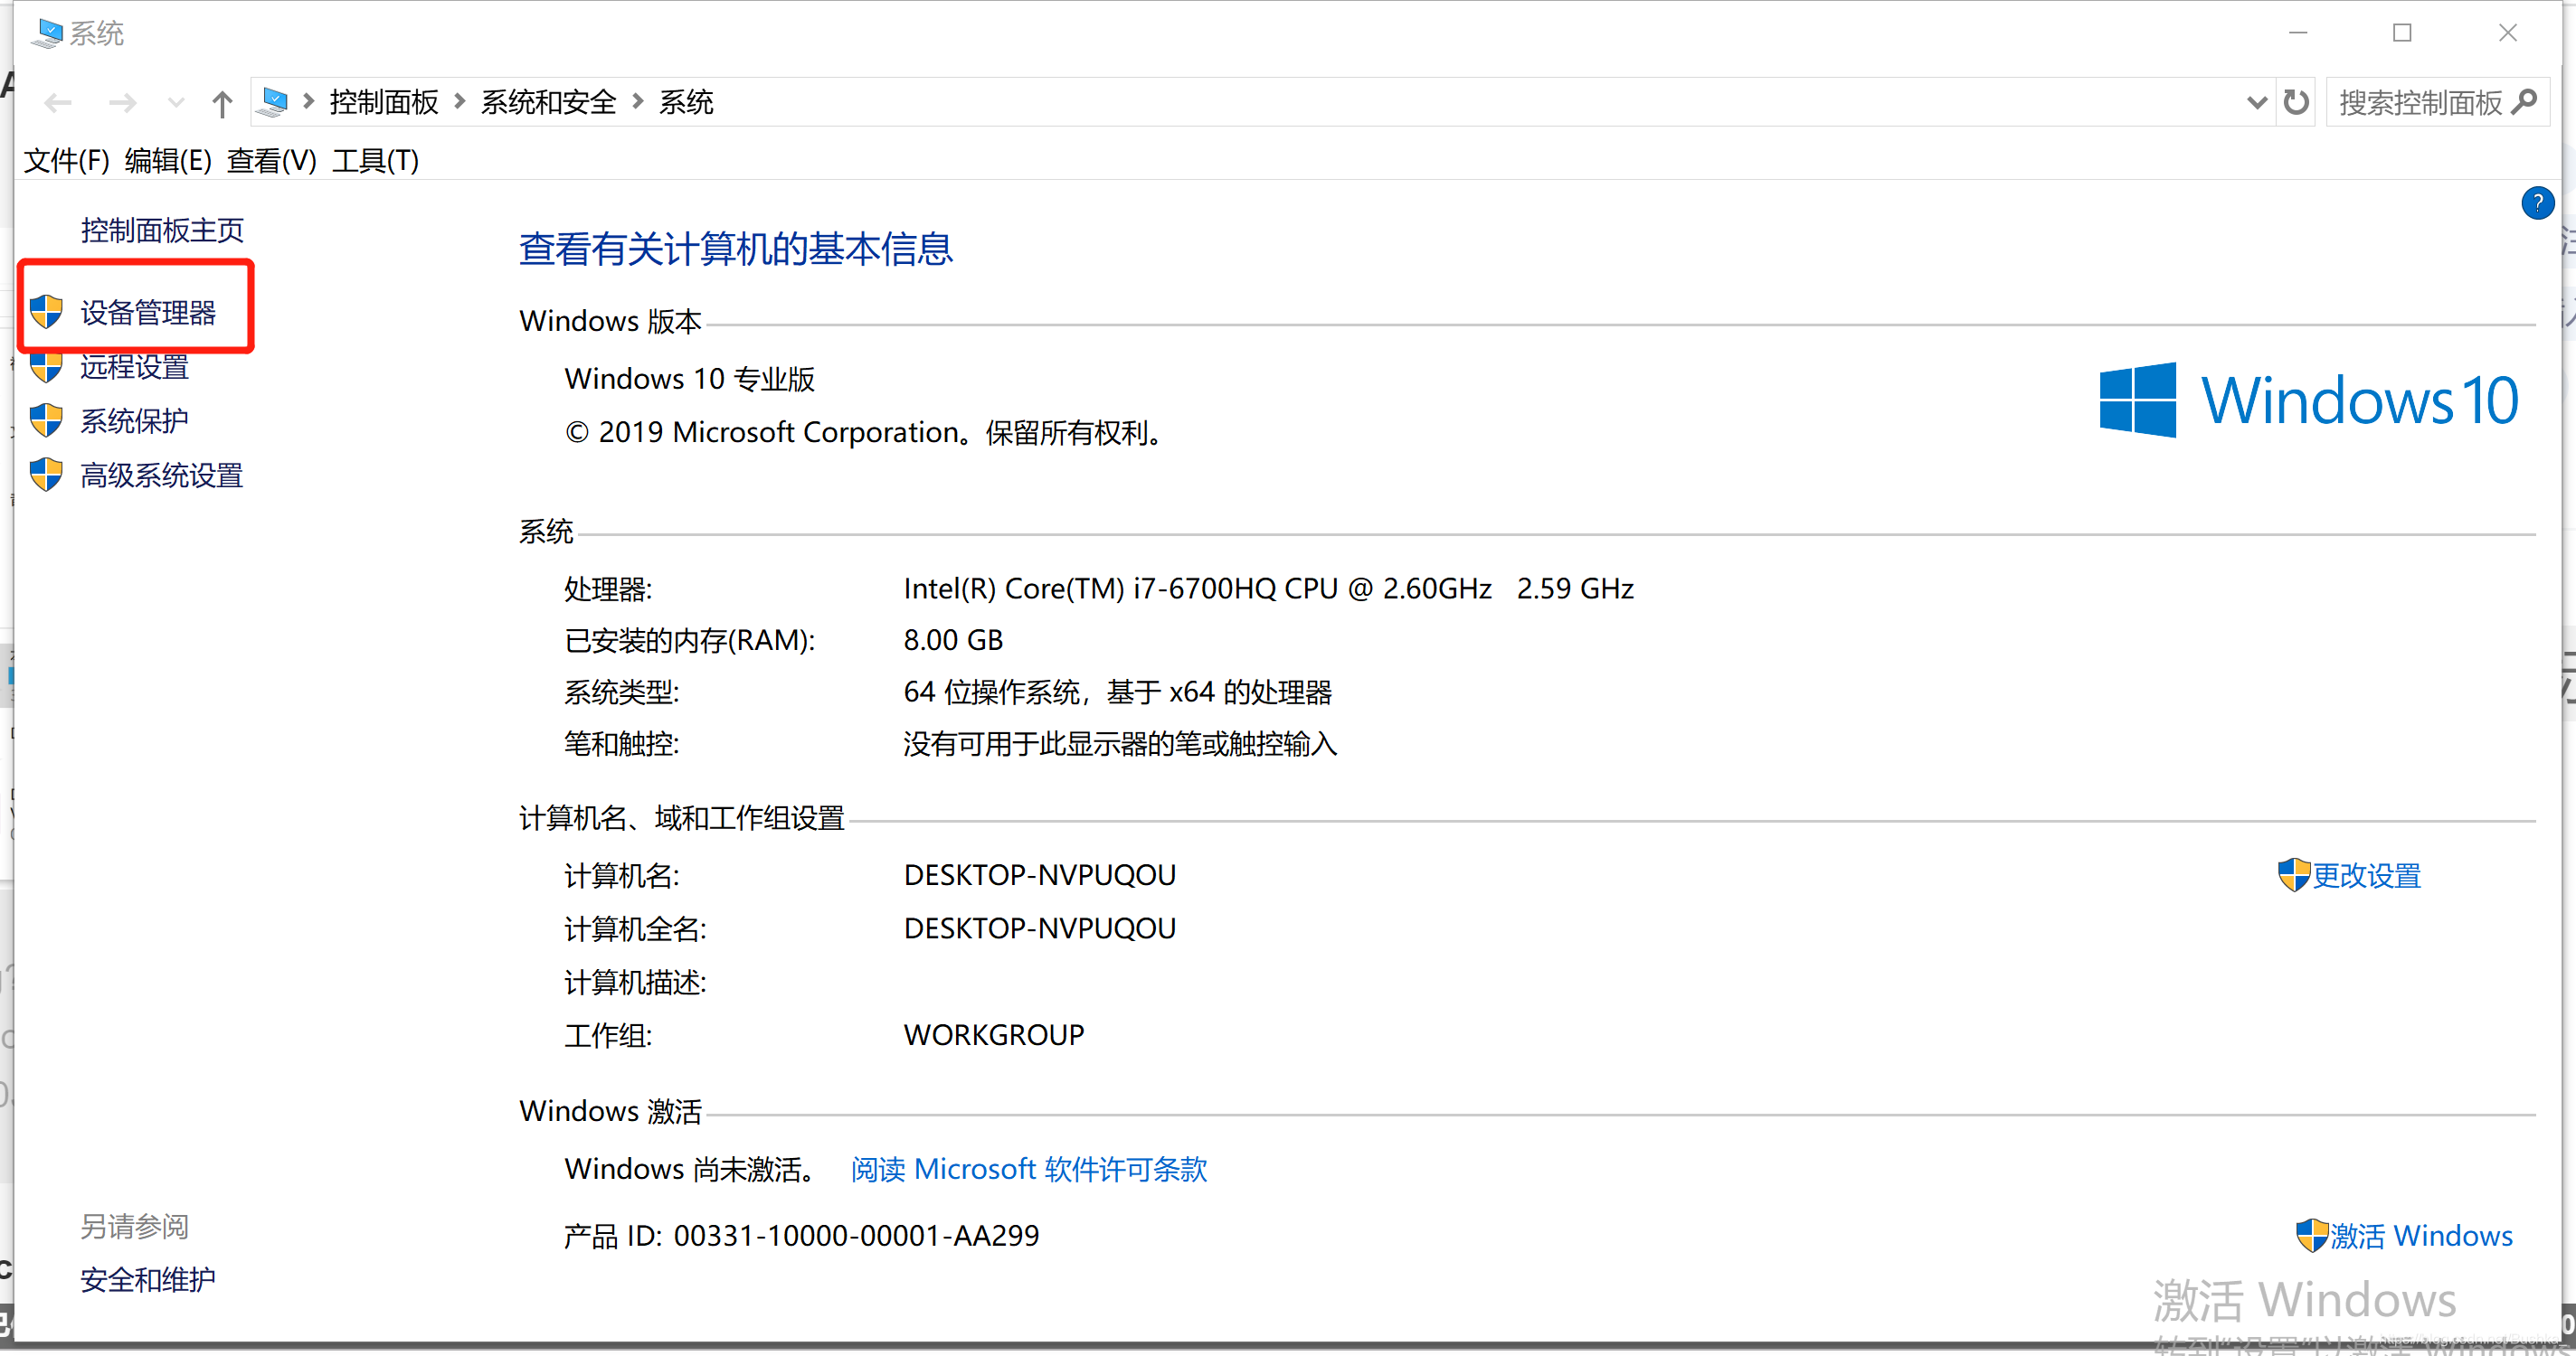
Task: Click the 搜索控制面板 search field
Action: coord(2437,102)
